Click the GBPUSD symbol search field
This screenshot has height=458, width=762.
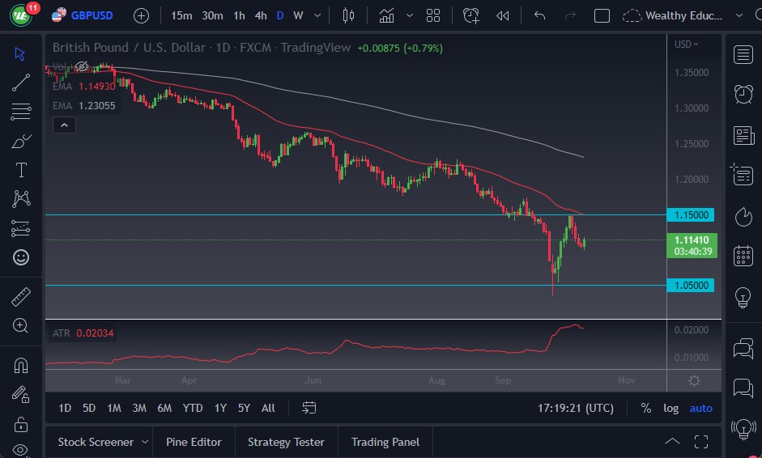[92, 15]
